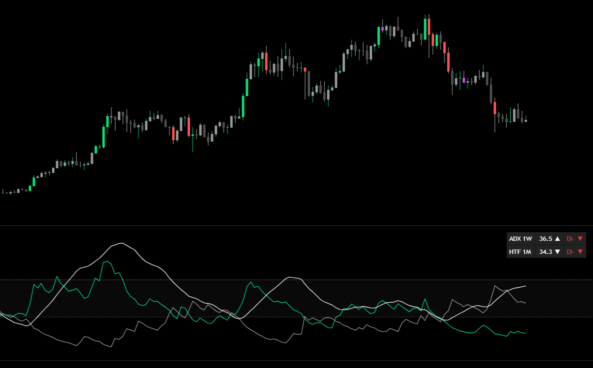
Task: Click the purple marker dot on the early uptrend candle
Action: [111, 117]
